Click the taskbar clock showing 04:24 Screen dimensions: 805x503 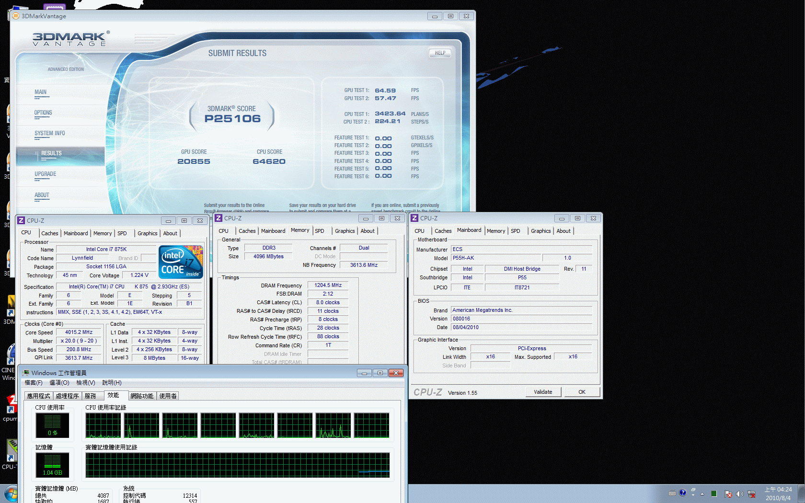778,494
